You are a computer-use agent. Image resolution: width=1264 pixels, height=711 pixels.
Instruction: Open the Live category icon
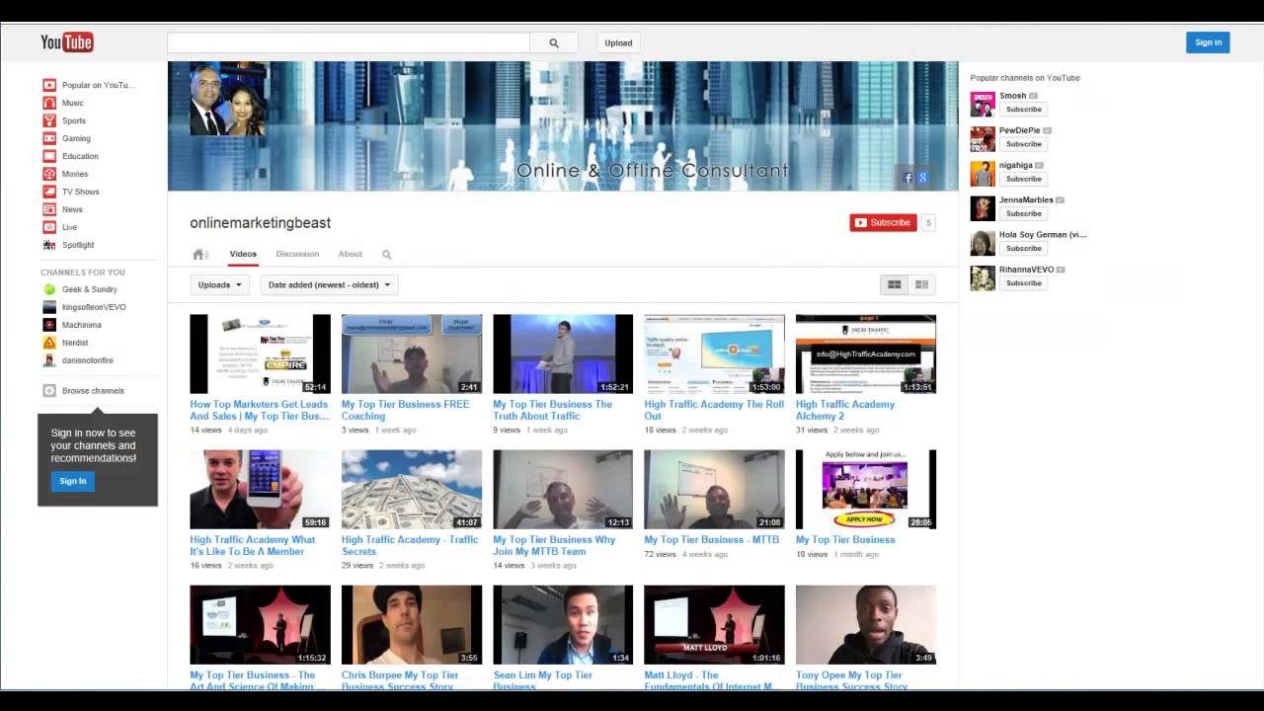click(x=49, y=227)
